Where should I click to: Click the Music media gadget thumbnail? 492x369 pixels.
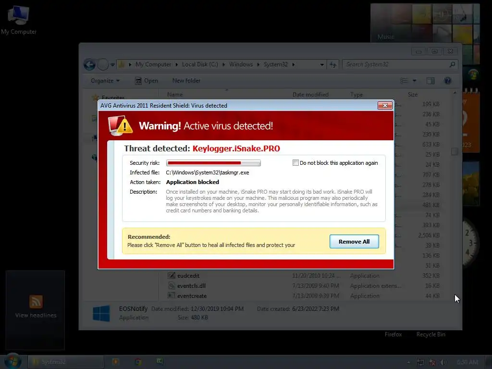[x=425, y=23]
